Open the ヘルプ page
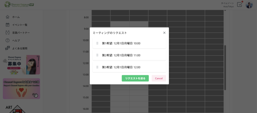 coord(16,40)
